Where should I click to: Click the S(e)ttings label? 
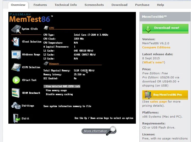point(28,106)
